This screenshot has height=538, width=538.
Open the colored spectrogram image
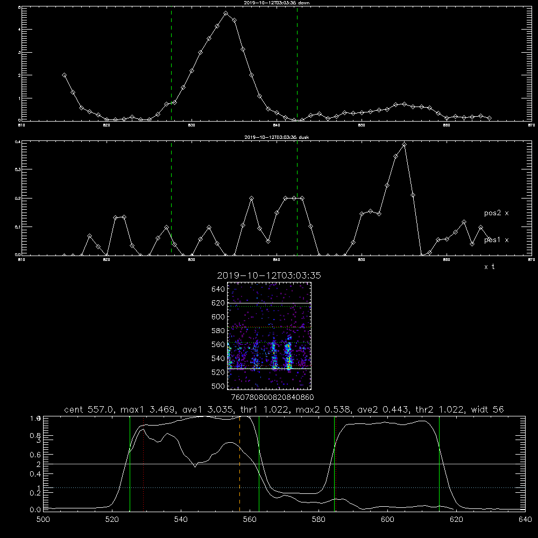click(x=269, y=336)
